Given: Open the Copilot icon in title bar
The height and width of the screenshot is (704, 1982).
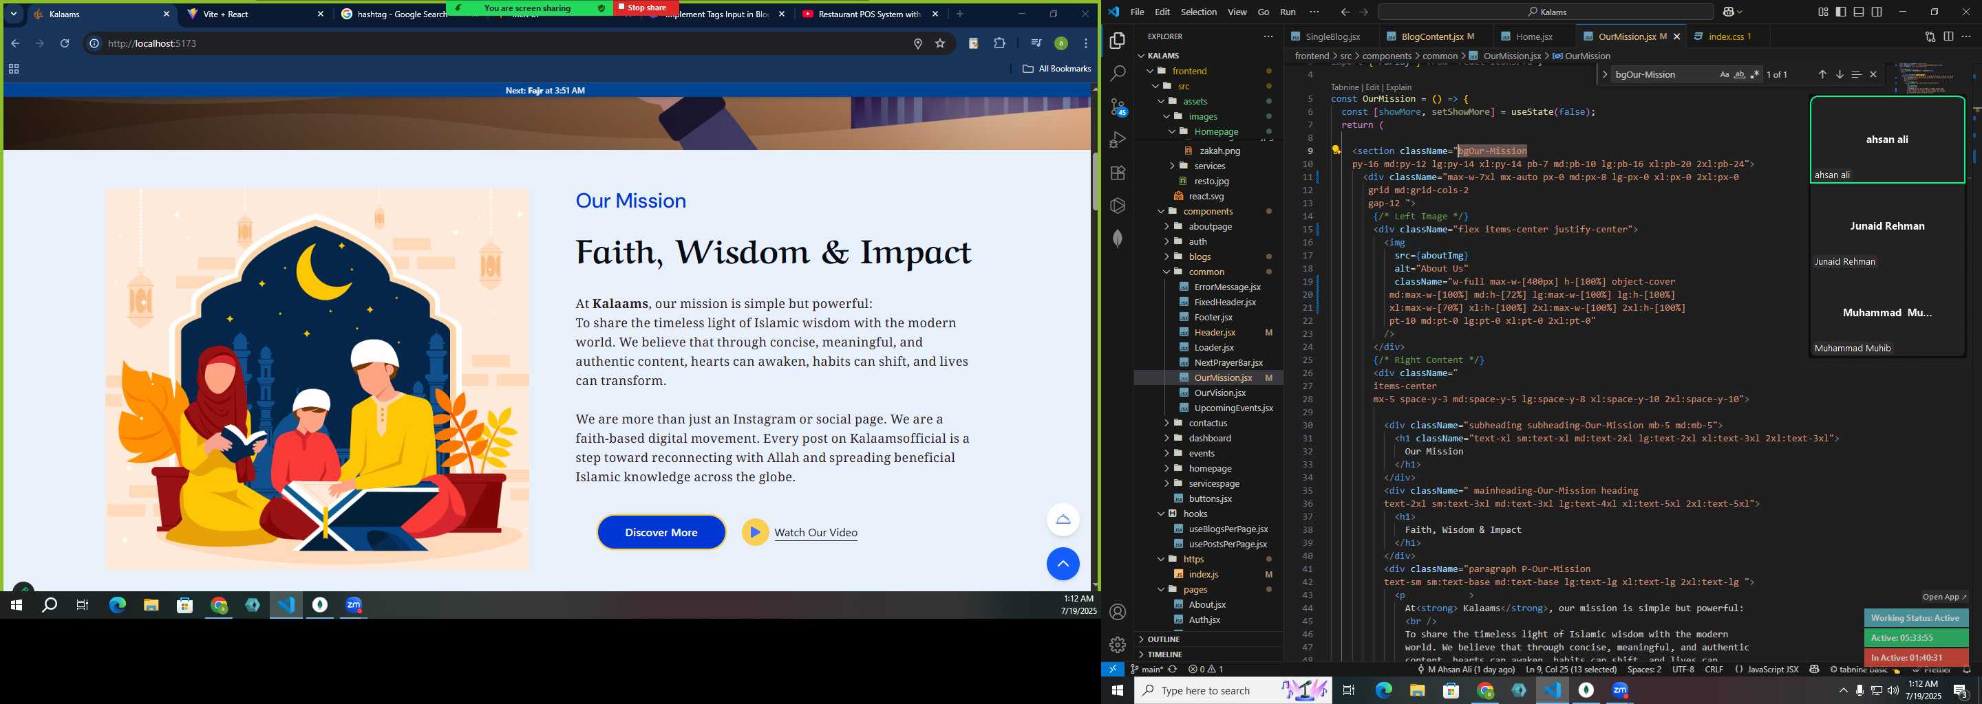Looking at the screenshot, I should click(x=1729, y=12).
